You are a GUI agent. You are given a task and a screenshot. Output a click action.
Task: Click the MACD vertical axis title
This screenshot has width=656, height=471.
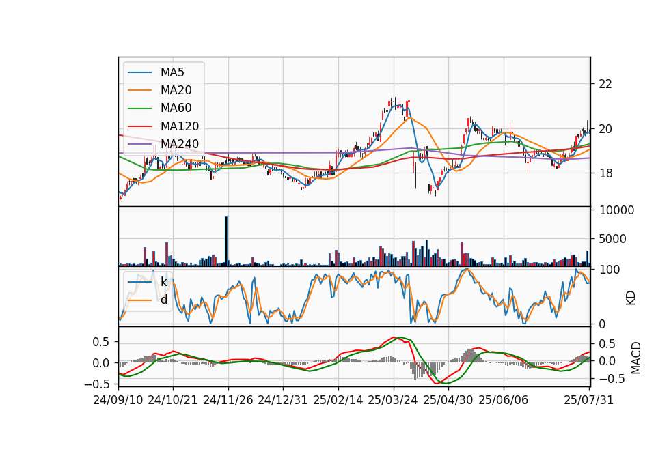point(636,358)
